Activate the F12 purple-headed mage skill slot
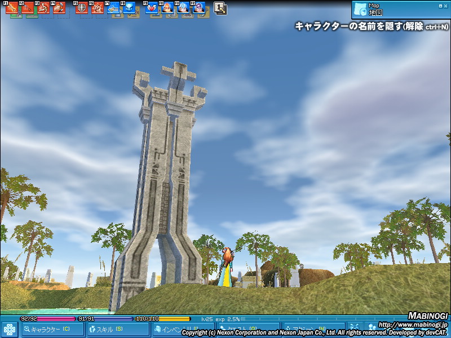The image size is (451, 338). tap(199, 8)
